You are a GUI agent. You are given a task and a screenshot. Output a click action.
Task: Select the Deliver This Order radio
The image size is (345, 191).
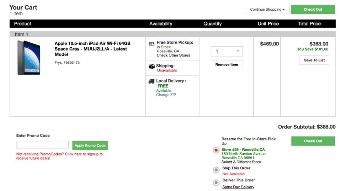tap(216, 183)
